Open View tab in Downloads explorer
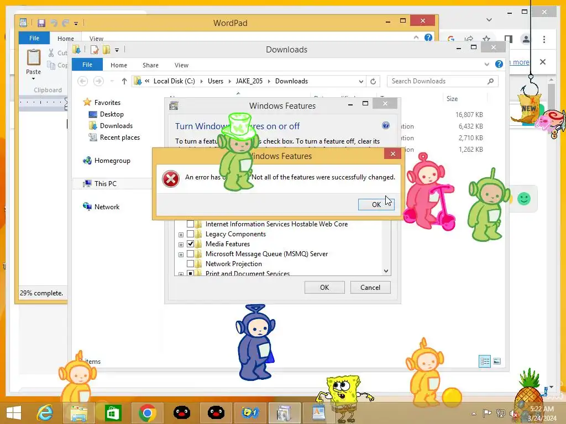Image resolution: width=566 pixels, height=424 pixels. point(181,65)
